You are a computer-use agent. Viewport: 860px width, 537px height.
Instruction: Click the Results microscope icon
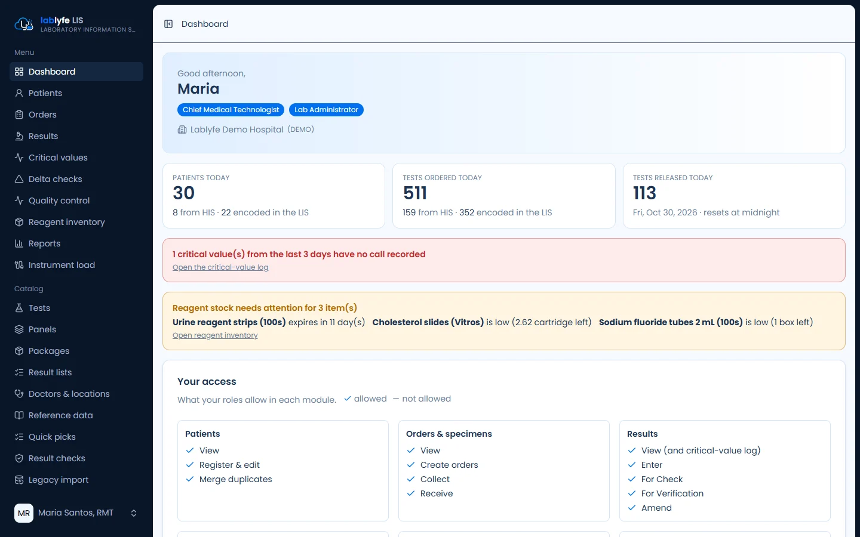pos(19,136)
